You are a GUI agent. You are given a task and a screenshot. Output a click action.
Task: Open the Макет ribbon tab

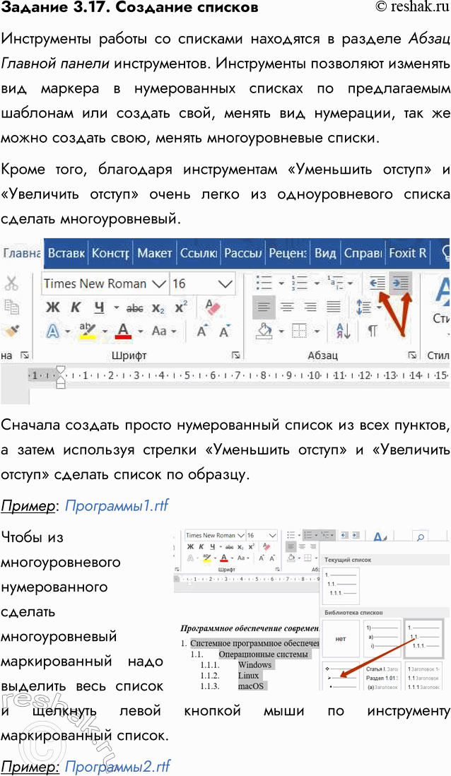pos(154,252)
